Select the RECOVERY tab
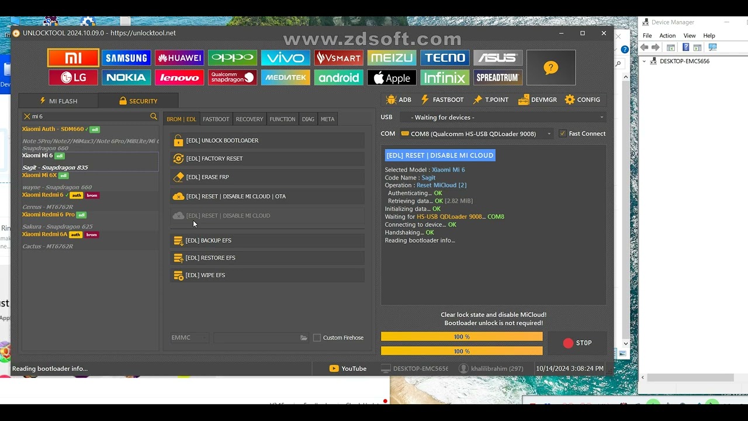This screenshot has width=748, height=421. click(x=250, y=119)
